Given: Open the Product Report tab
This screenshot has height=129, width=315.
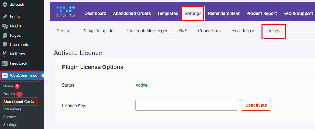Looking at the screenshot, I should 262,13.
